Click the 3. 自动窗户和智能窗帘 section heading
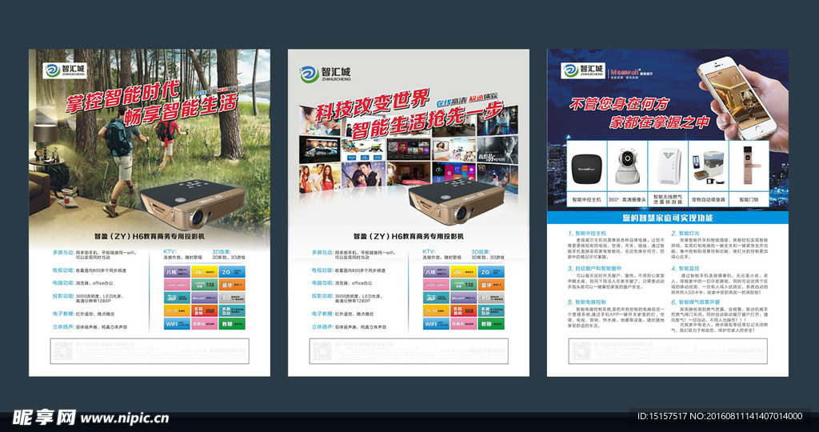The height and width of the screenshot is (432, 819). point(595,268)
